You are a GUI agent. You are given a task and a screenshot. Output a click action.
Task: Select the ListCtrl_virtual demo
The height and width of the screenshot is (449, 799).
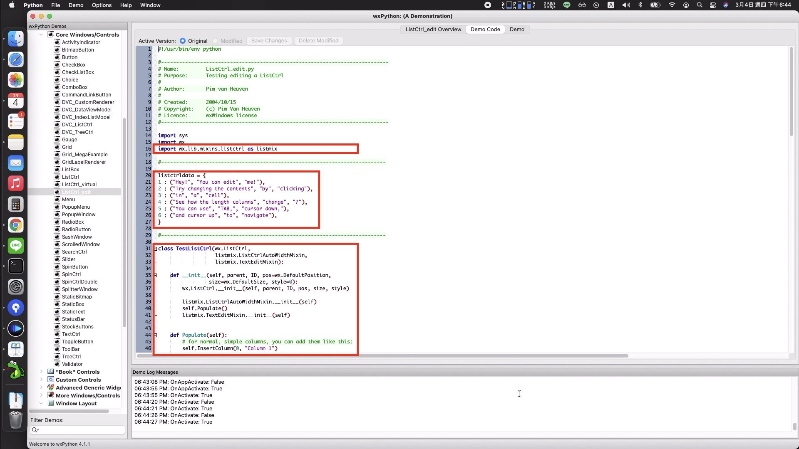pyautogui.click(x=79, y=185)
